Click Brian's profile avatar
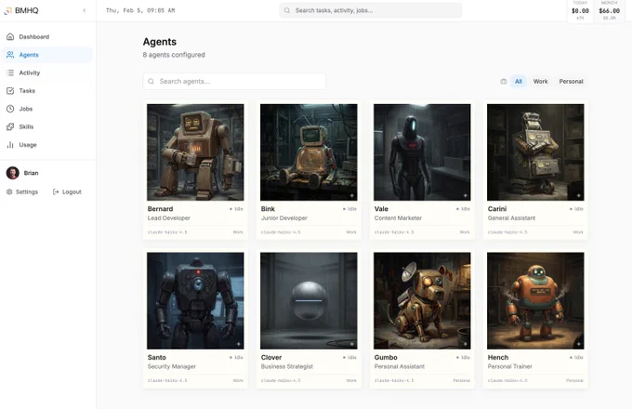Viewport: 632px width, 409px height. coord(12,173)
